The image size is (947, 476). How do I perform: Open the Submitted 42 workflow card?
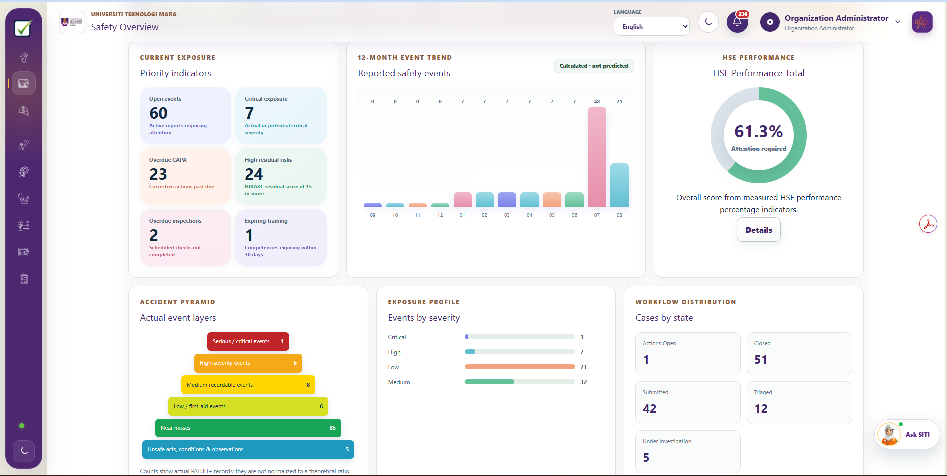coord(688,403)
